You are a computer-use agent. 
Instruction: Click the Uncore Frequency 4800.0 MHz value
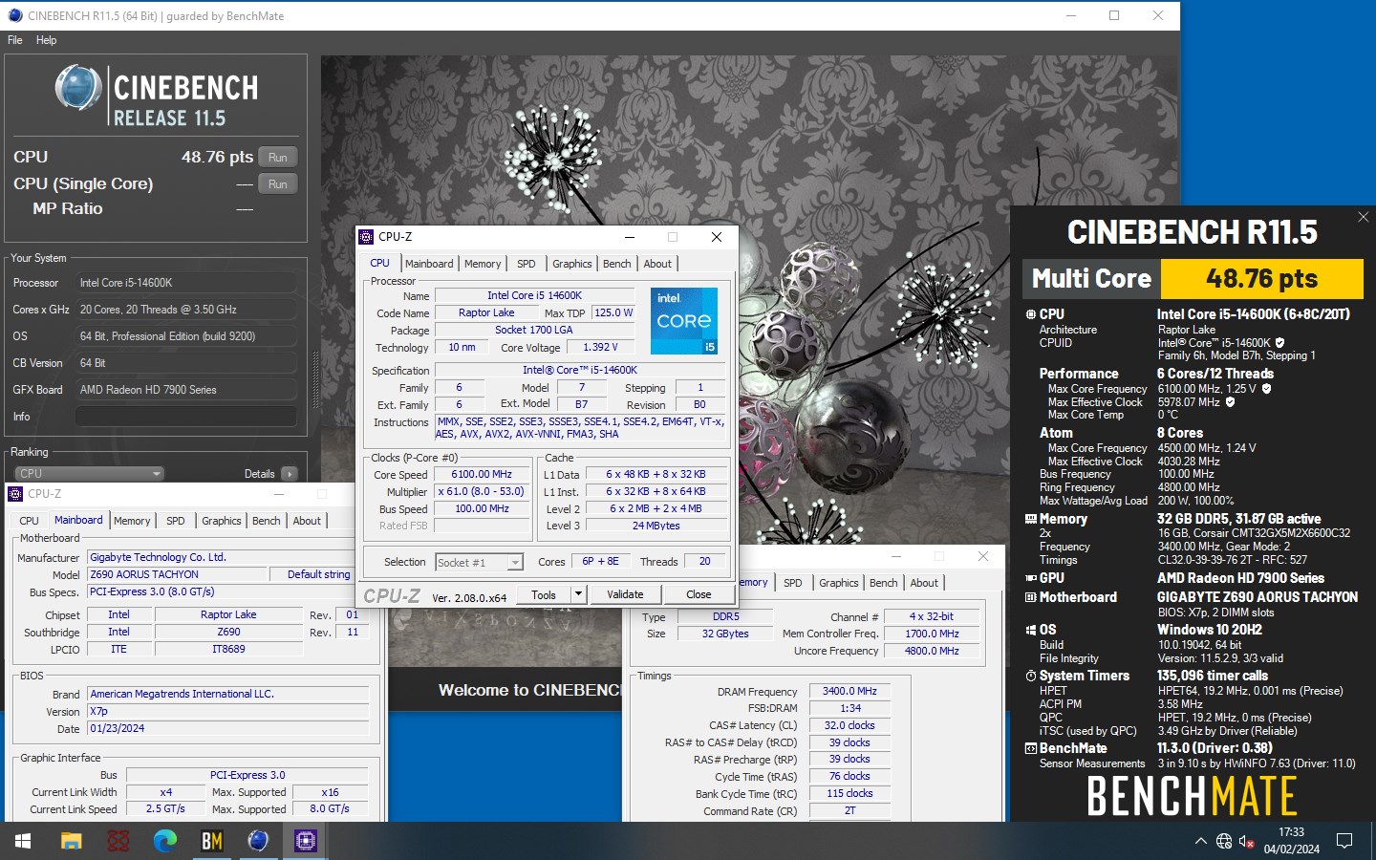[932, 651]
